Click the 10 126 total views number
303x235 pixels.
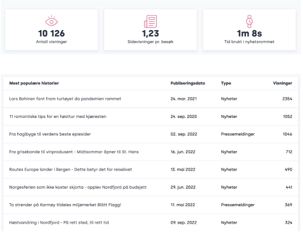51,33
